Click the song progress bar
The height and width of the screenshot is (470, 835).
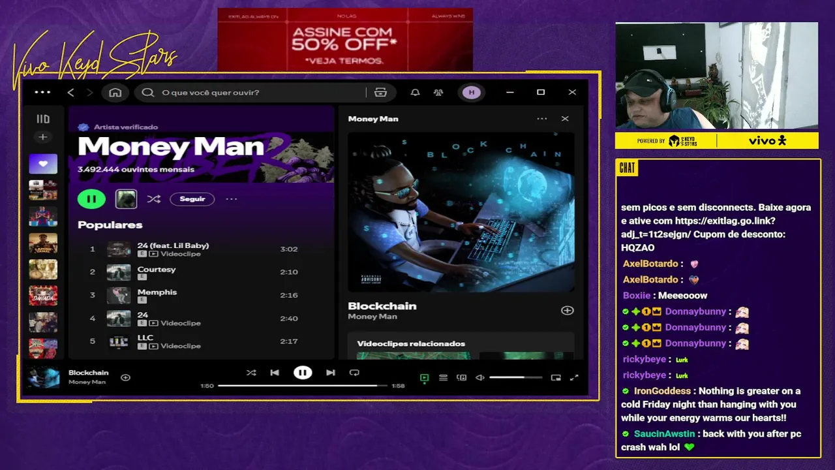pos(303,386)
